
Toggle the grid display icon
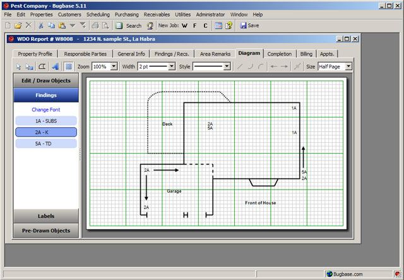68,66
